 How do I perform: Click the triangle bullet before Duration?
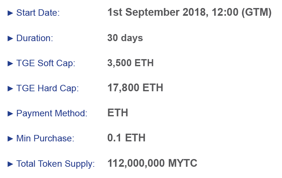[x=10, y=38]
